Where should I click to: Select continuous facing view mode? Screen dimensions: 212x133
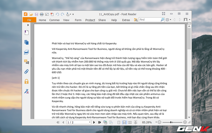135,122
